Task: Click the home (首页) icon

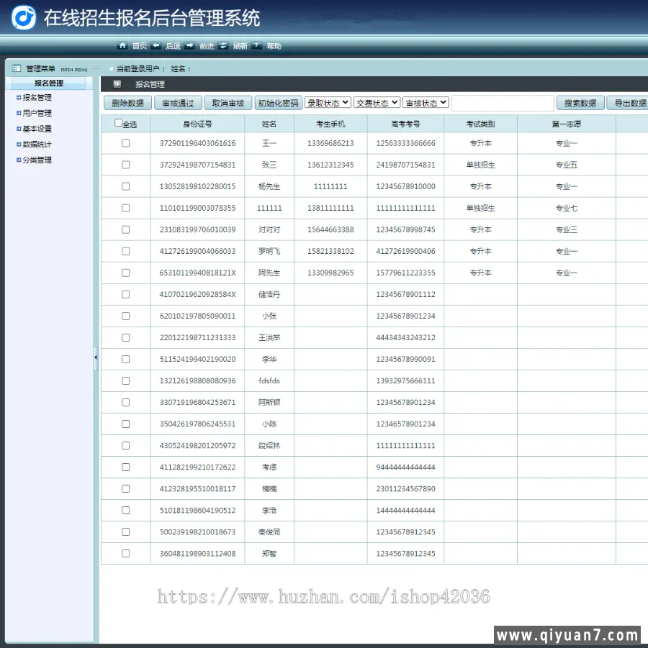Action: pyautogui.click(x=122, y=45)
